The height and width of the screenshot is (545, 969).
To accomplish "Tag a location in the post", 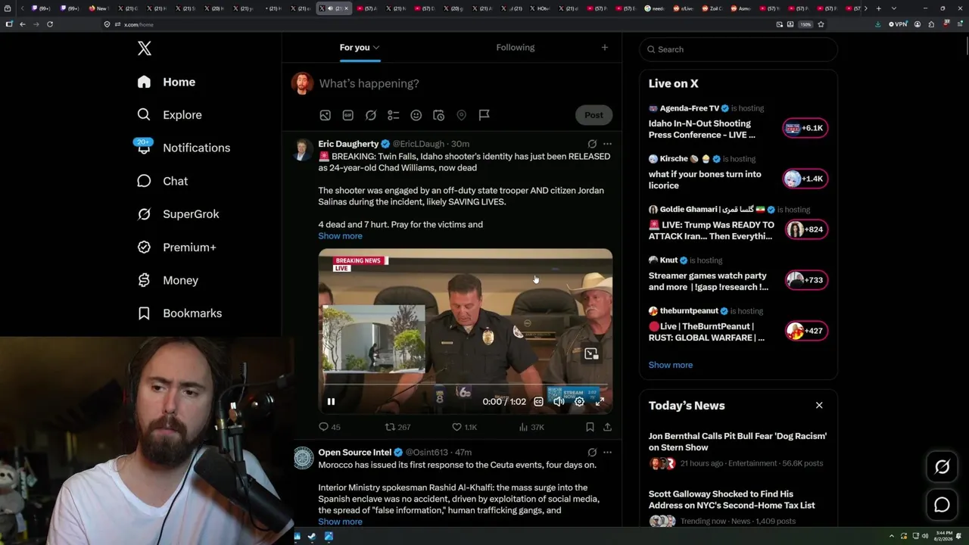I will (x=461, y=115).
